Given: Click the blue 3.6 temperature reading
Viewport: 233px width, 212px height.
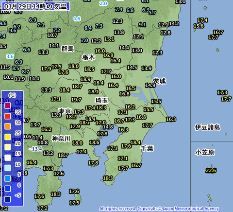Looking at the screenshot, I should pyautogui.click(x=10, y=56).
